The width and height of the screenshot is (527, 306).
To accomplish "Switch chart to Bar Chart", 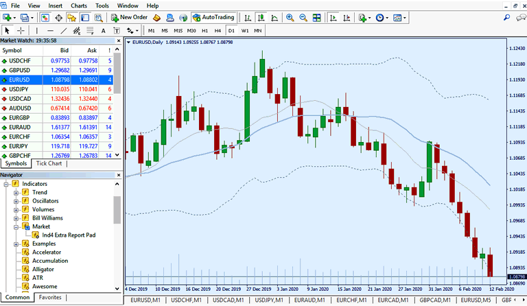I will click(248, 17).
